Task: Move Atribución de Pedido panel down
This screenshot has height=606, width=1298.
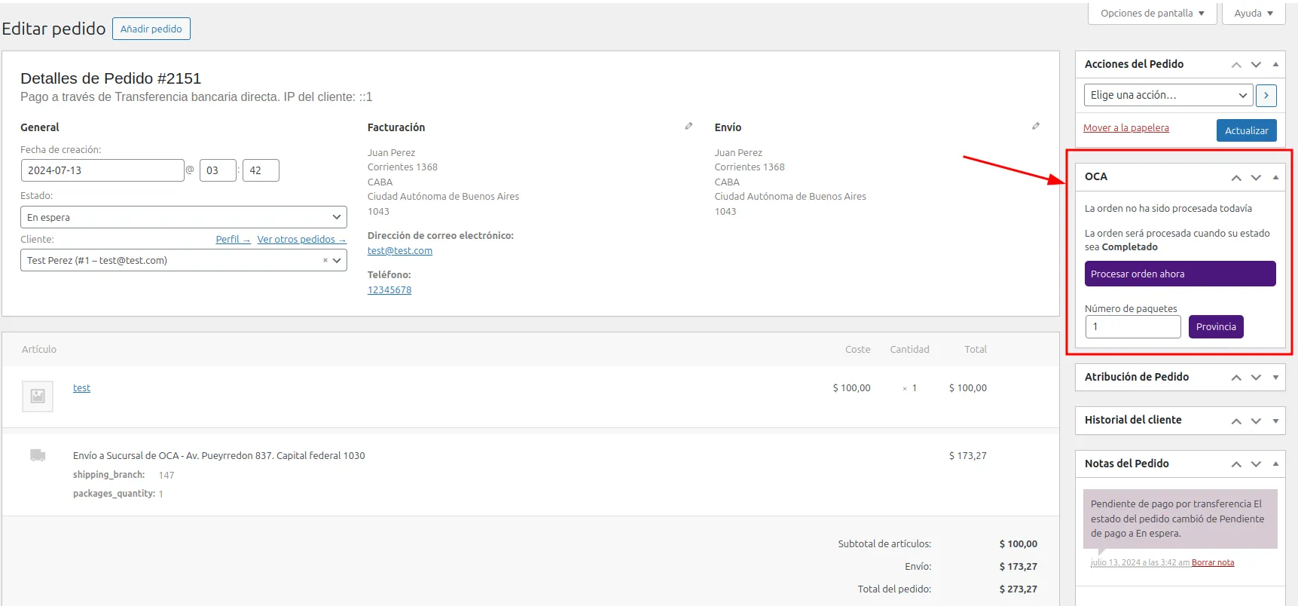Action: [1256, 378]
